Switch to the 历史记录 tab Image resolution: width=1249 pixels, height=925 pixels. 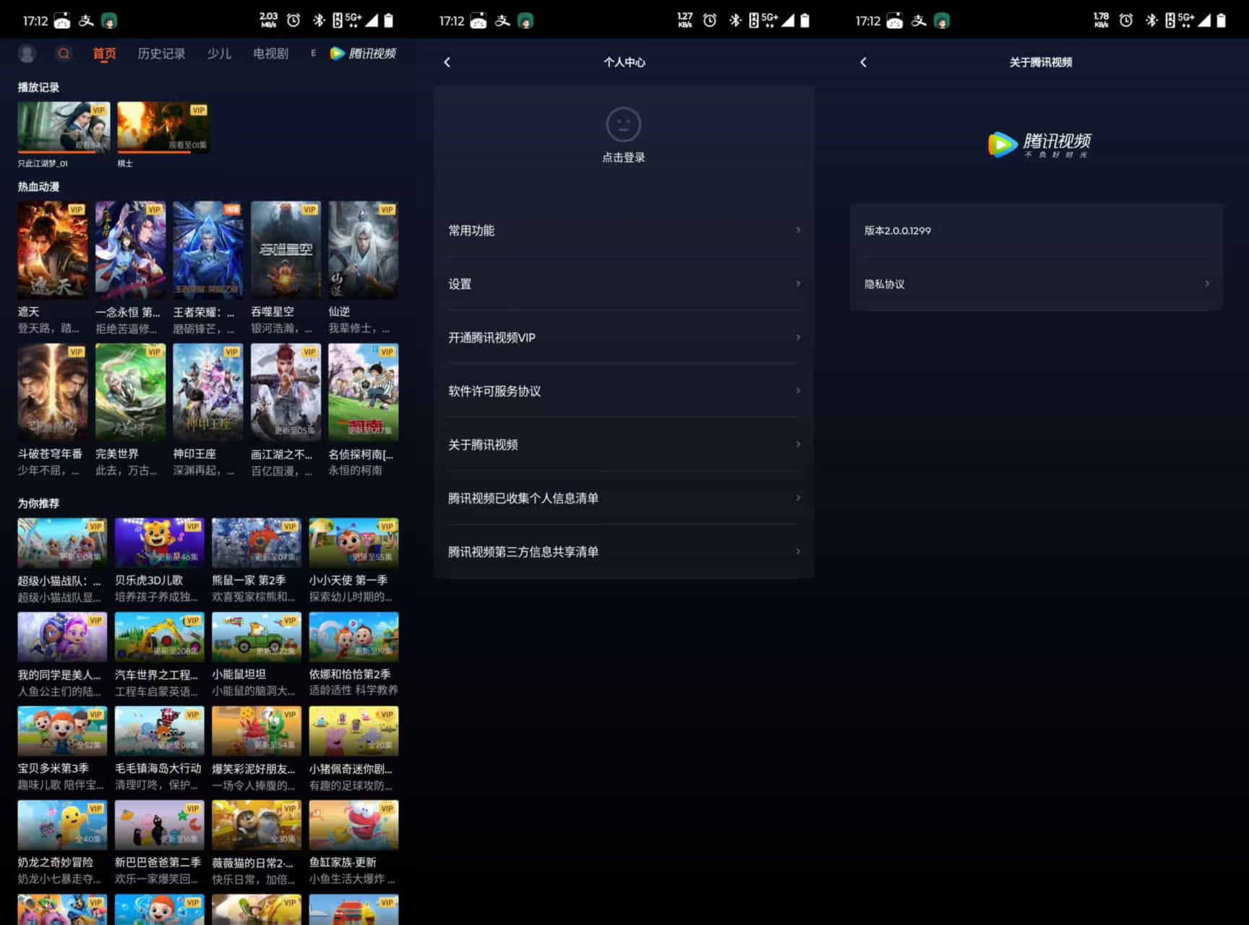pos(161,53)
